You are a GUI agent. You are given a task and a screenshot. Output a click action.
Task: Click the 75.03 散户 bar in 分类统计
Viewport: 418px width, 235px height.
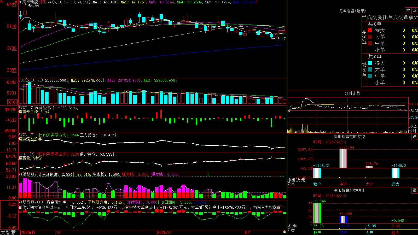click(x=317, y=213)
